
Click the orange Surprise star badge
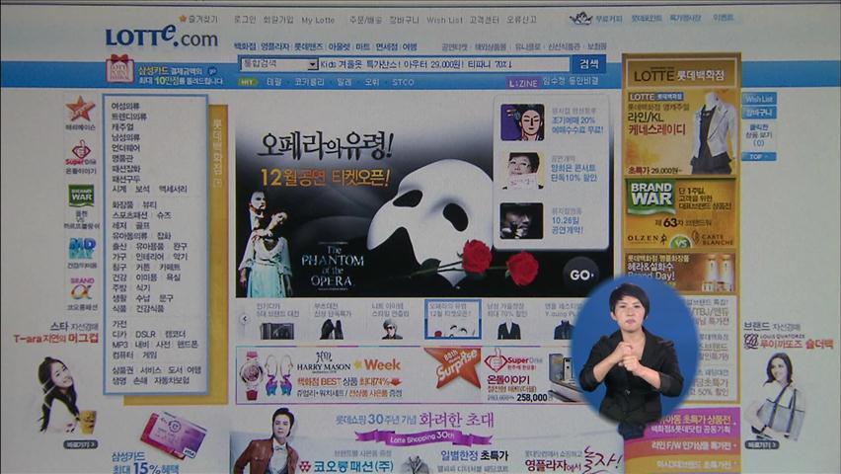coord(454,367)
